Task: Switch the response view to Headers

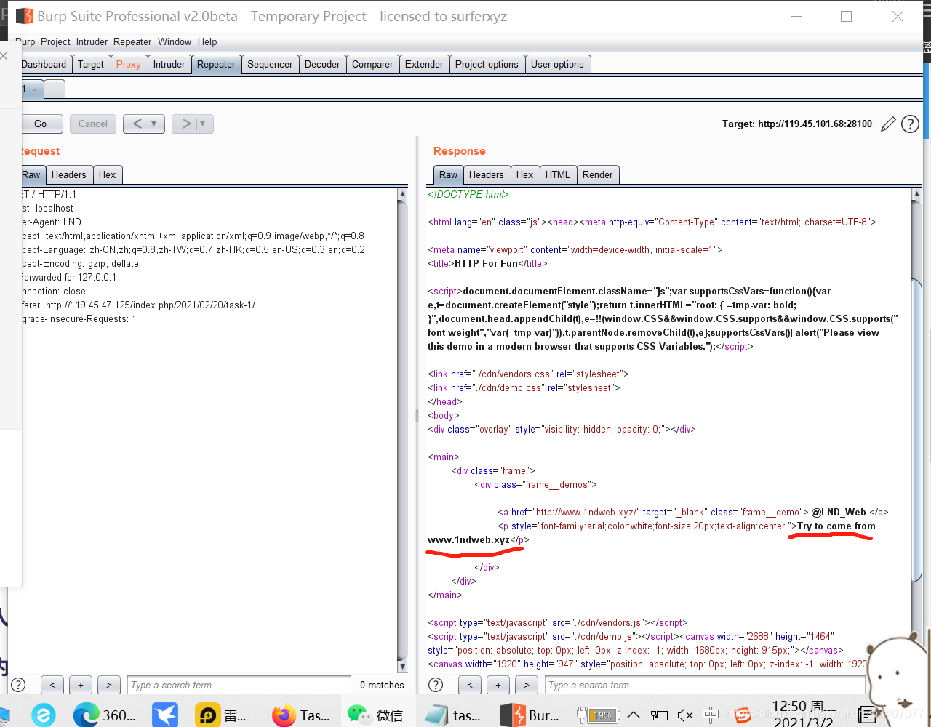Action: [x=487, y=174]
